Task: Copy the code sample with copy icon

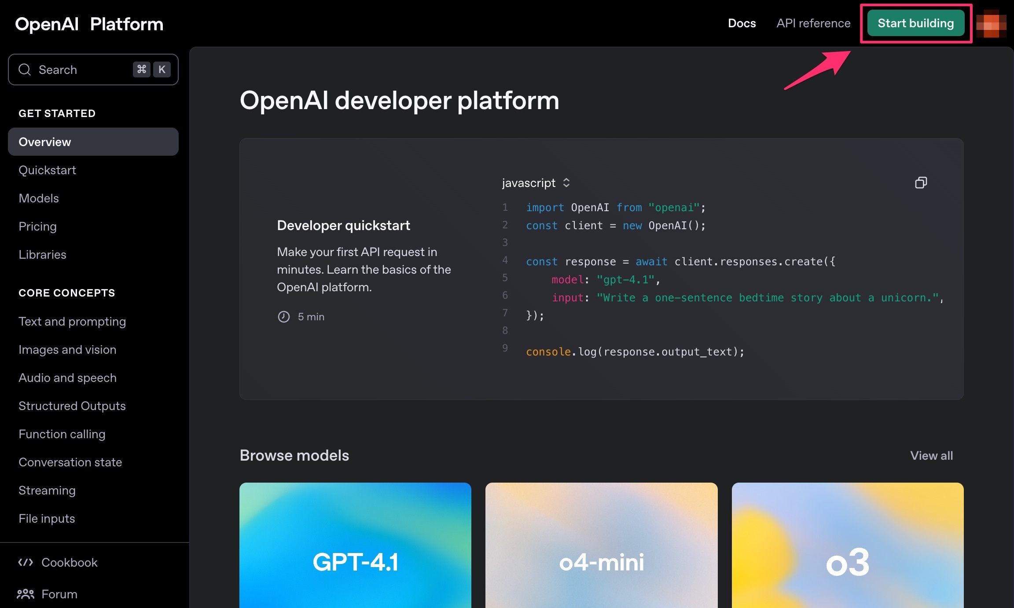Action: coord(921,183)
